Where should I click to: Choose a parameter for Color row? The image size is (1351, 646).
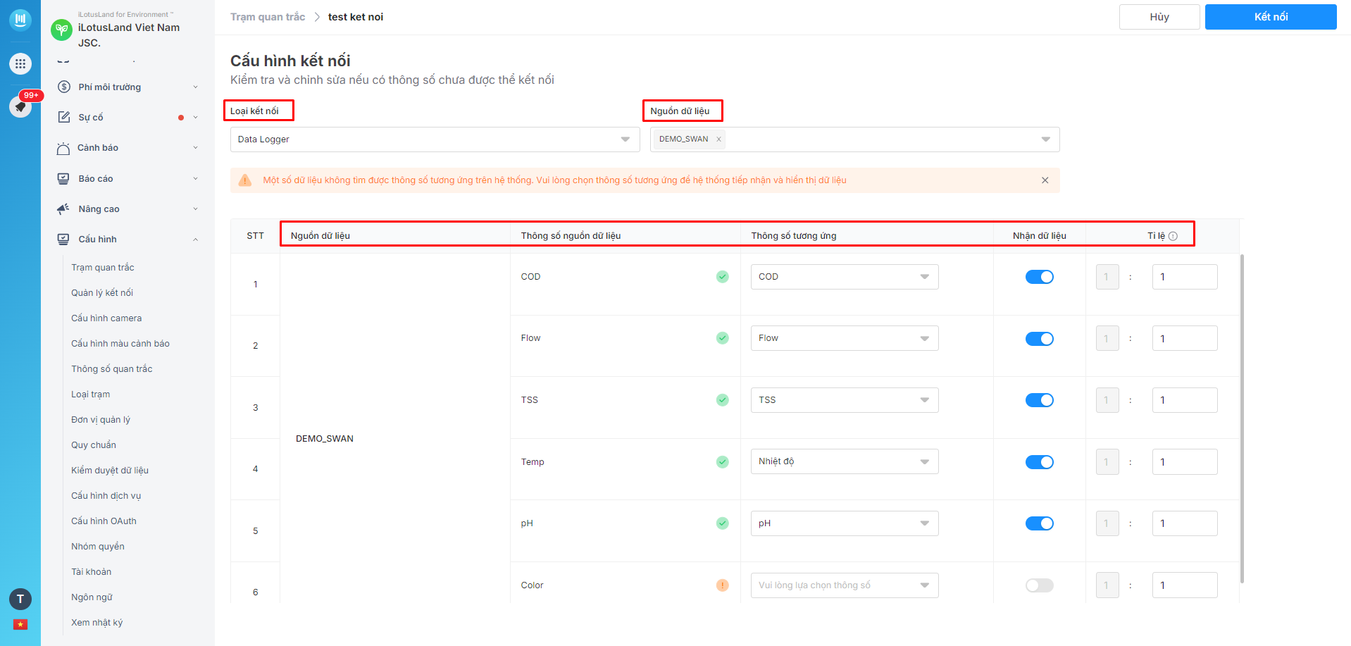[x=845, y=585]
